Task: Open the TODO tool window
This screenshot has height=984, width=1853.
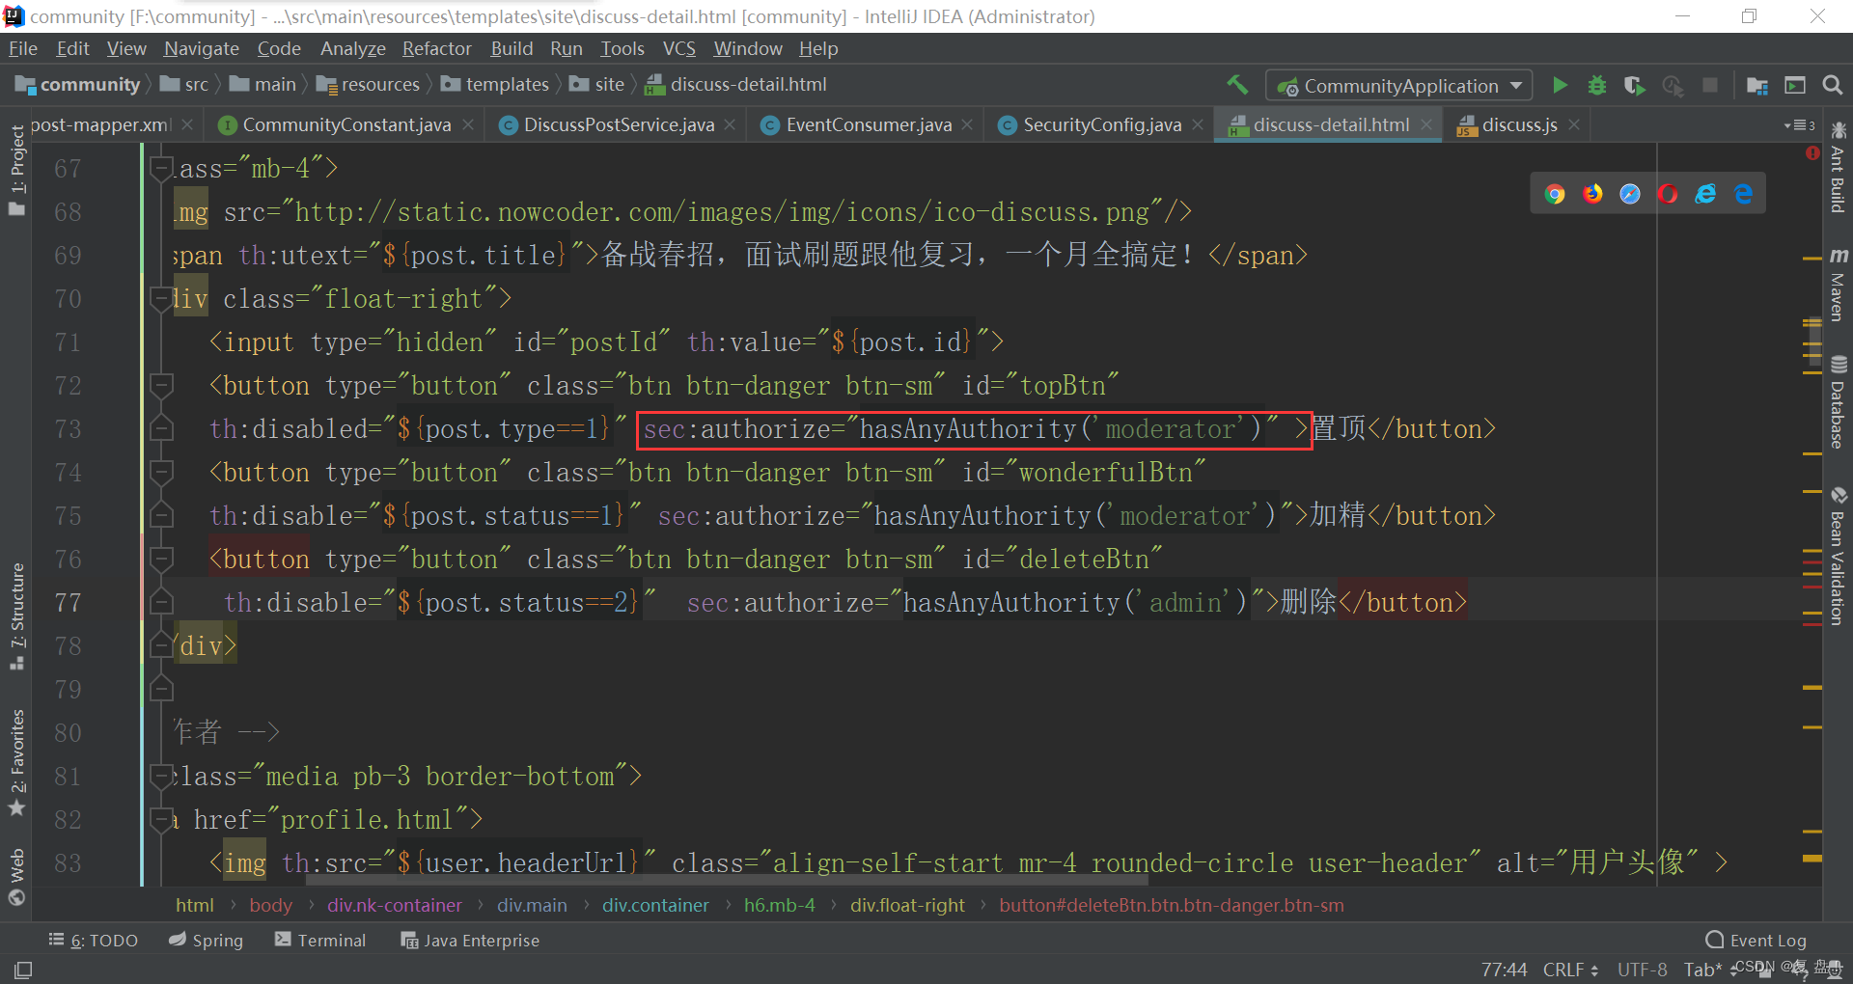Action: tap(94, 940)
